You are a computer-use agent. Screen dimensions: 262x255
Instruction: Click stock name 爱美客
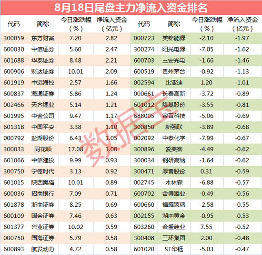(x=174, y=149)
